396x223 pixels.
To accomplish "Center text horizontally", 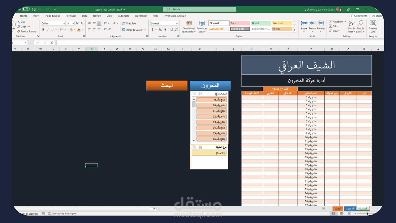I will [94, 30].
